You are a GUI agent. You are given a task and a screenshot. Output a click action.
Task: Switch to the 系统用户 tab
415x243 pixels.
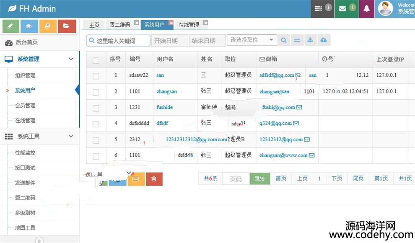pyautogui.click(x=154, y=25)
